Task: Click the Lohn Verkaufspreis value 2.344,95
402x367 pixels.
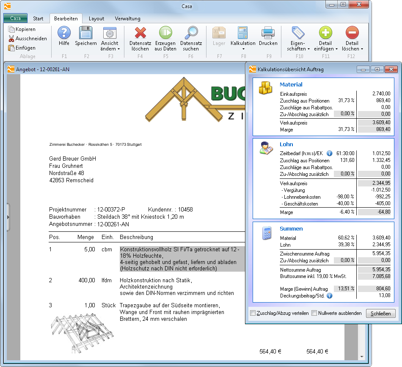Action: tap(374, 183)
